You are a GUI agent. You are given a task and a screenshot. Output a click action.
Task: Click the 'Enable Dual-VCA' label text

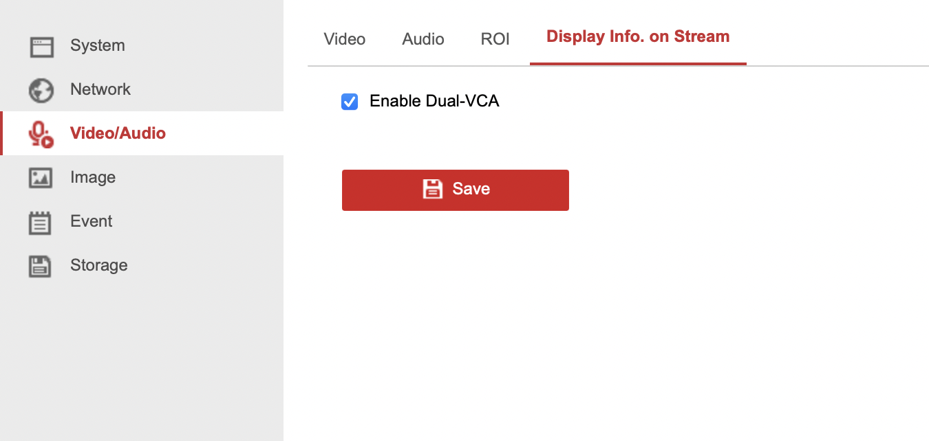(434, 101)
